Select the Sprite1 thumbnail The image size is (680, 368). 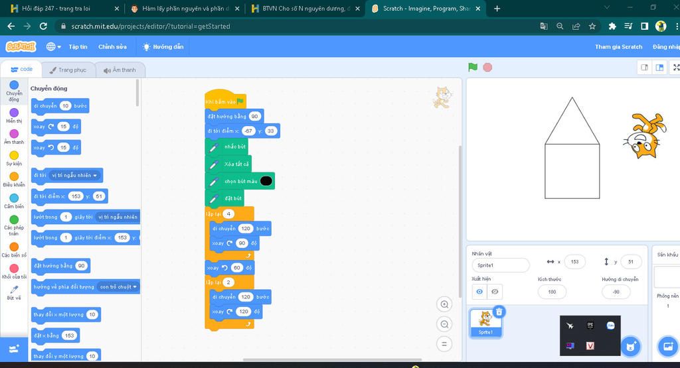click(x=485, y=323)
